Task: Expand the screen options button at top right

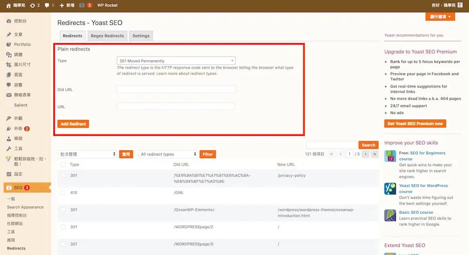Action: (440, 17)
